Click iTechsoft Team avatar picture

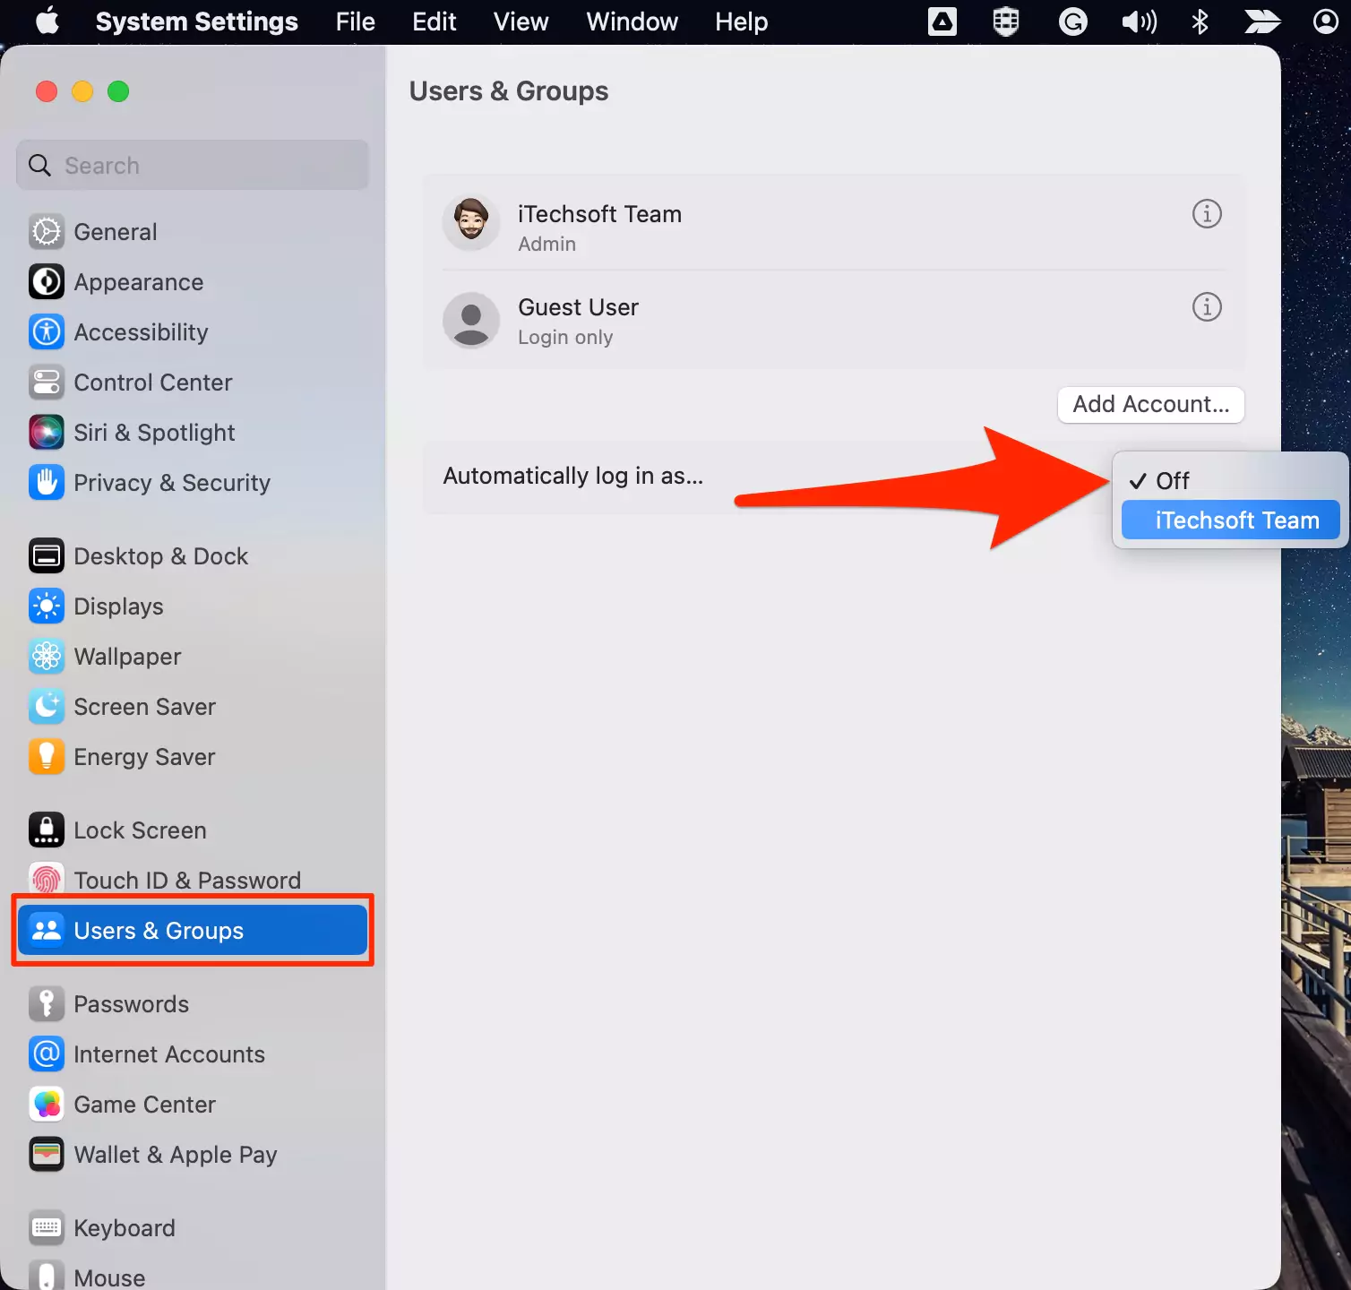click(471, 223)
